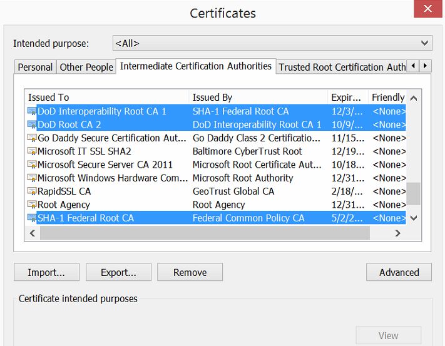Viewport: 445px width, 346px height.
Task: Click issuer Federal Common Policy CA
Action: pyautogui.click(x=248, y=218)
